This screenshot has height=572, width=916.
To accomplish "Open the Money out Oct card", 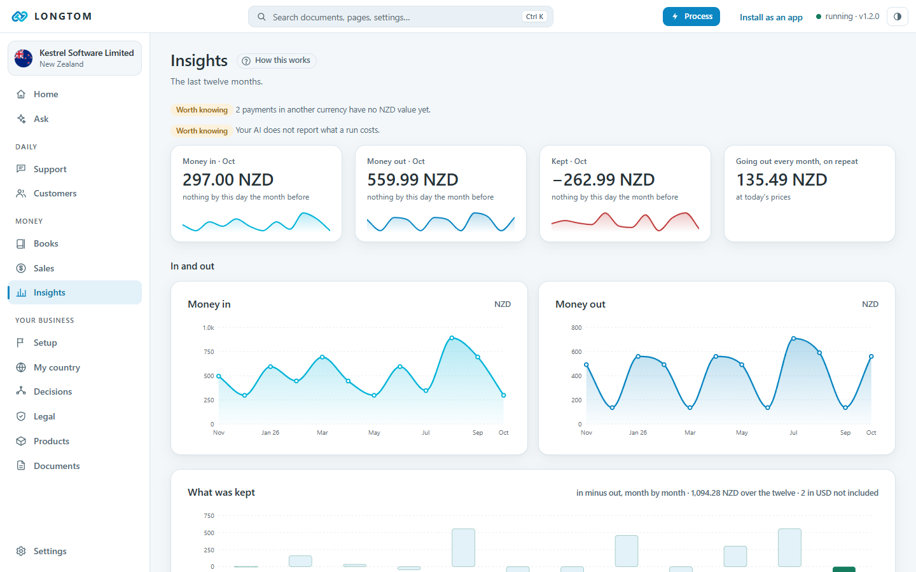I will tap(441, 194).
